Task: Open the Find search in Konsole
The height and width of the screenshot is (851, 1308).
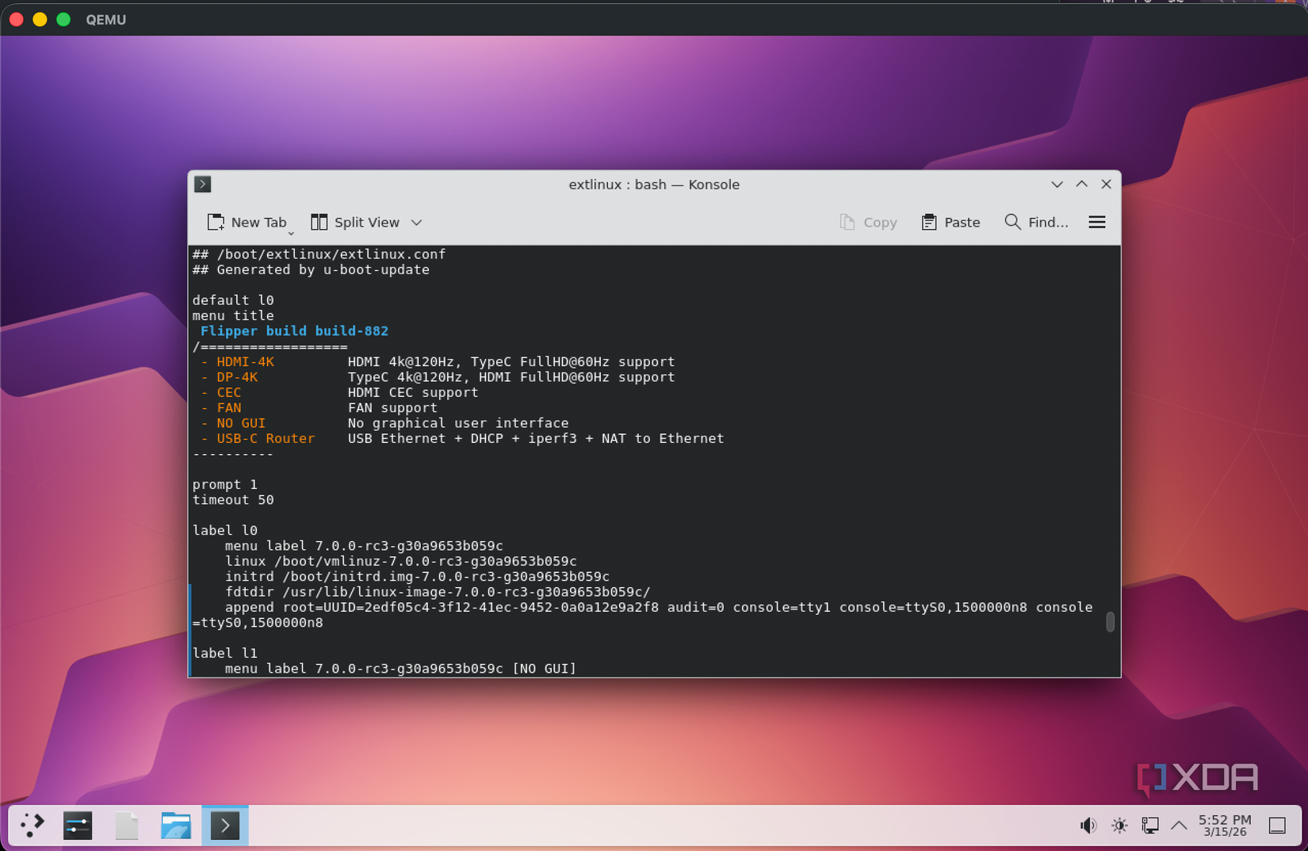Action: pos(1036,222)
